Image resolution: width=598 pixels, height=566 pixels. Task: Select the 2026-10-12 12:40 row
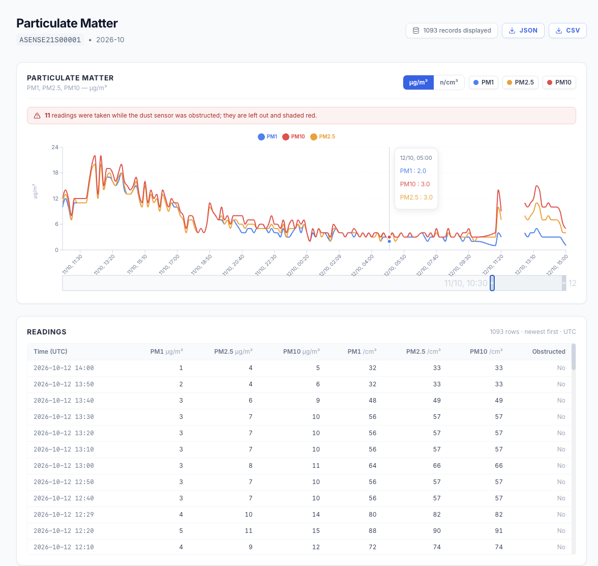pyautogui.click(x=300, y=498)
